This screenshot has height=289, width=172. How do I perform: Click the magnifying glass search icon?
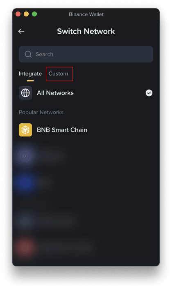point(28,54)
